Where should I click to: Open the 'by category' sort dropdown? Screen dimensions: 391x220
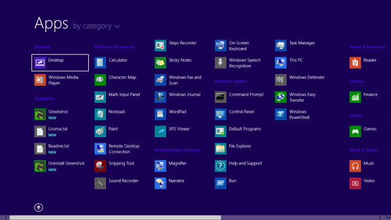97,26
